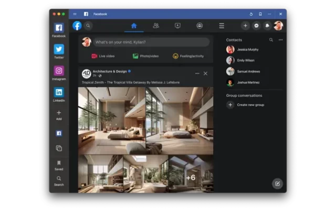The height and width of the screenshot is (210, 336).
Task: Open Saved bookmarks in sidebar
Action: tap(59, 163)
